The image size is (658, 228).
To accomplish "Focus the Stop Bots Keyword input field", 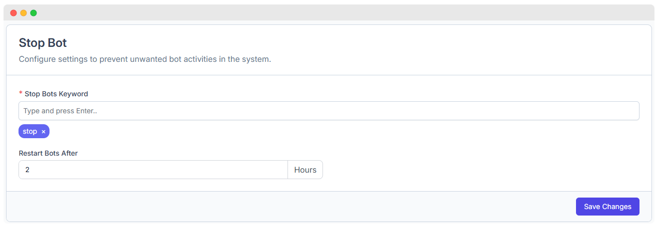I will pos(328,111).
